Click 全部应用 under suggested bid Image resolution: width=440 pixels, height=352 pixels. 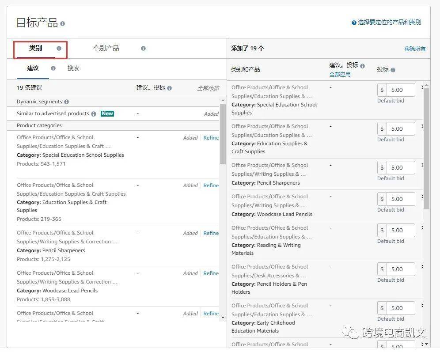tap(340, 74)
